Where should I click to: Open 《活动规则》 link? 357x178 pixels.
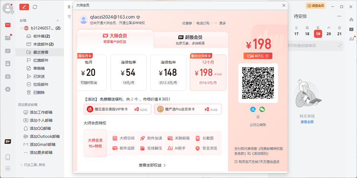(260, 154)
